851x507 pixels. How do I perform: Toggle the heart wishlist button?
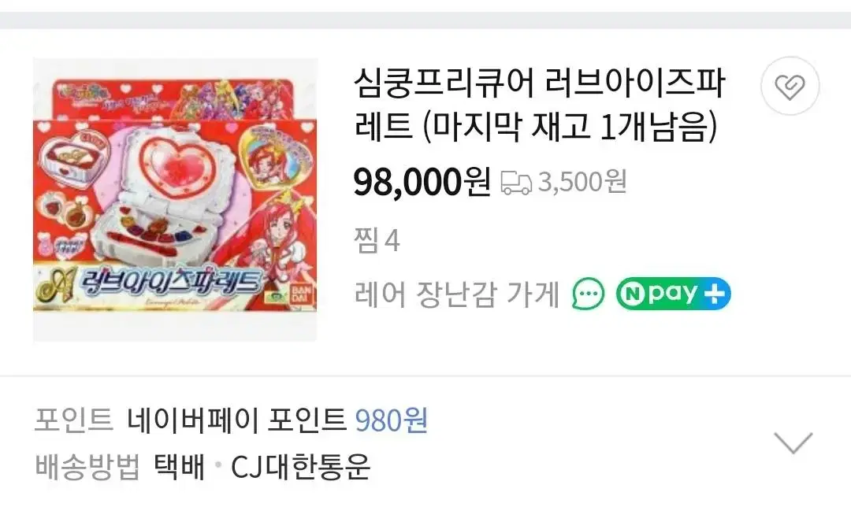click(x=790, y=86)
